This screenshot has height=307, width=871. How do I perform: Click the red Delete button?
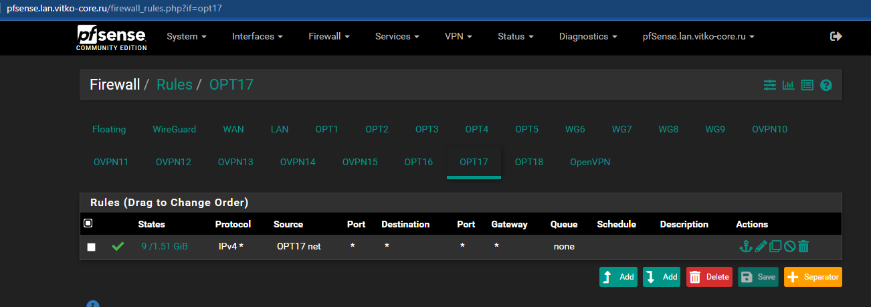[x=709, y=277]
